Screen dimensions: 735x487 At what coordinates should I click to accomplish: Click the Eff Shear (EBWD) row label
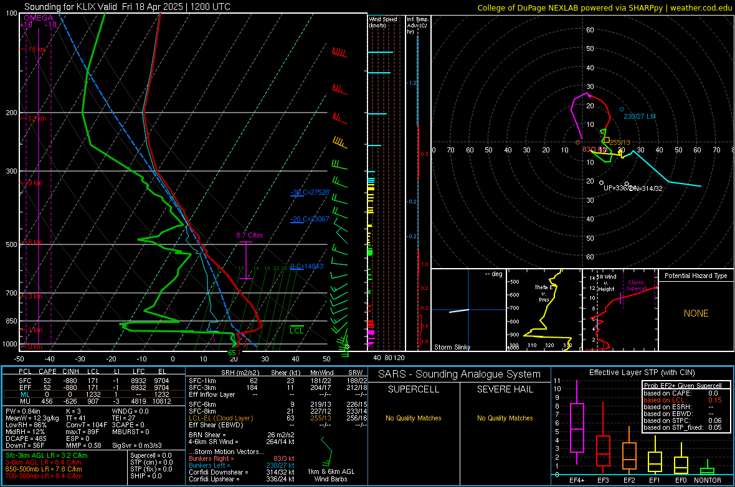[x=216, y=425]
